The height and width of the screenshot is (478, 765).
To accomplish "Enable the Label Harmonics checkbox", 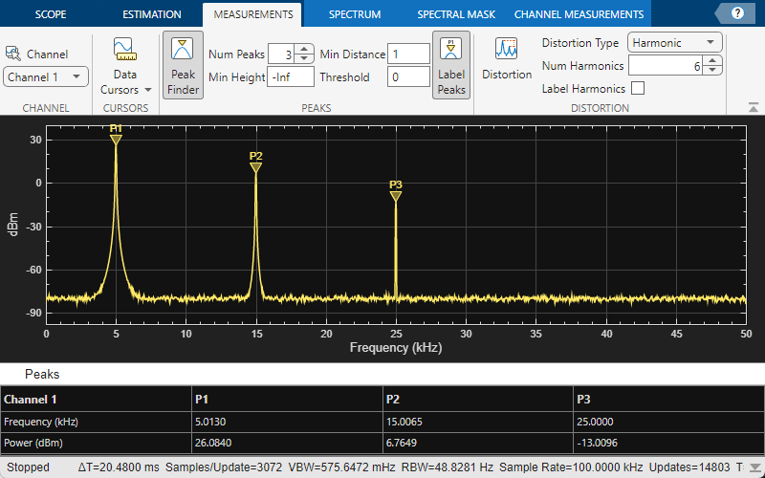I will tap(638, 89).
